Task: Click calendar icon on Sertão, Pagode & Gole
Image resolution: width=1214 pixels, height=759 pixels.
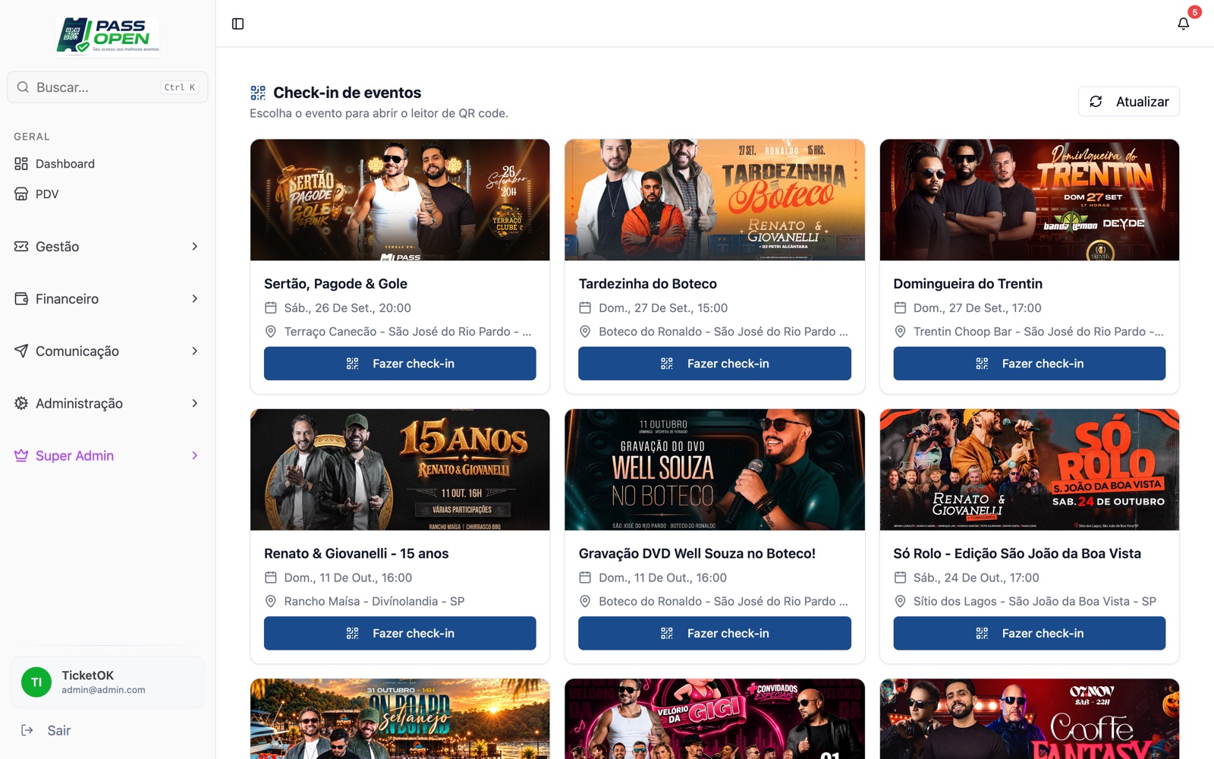Action: click(x=270, y=307)
